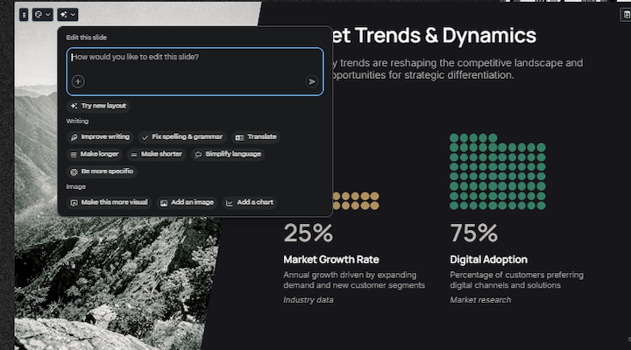Click Try new layout
This screenshot has height=350, width=631.
coord(98,106)
